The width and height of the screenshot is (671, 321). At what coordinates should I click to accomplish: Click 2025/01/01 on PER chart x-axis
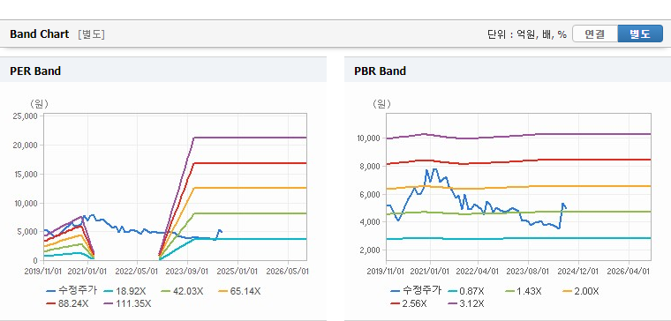pyautogui.click(x=238, y=272)
